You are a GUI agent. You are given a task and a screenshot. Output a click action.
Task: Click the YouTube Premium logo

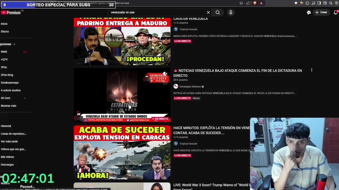[x=11, y=12]
